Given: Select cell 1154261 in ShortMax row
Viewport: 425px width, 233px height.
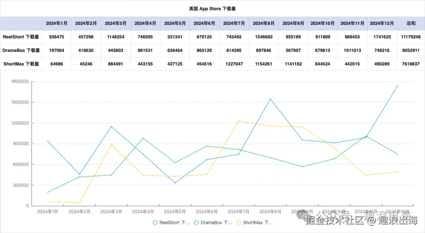Looking at the screenshot, I should coord(263,64).
